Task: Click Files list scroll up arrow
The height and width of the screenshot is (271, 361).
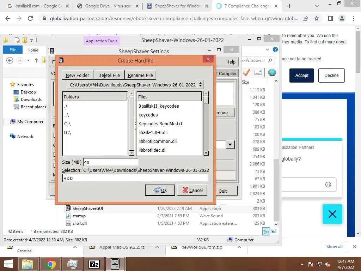Action: click(x=206, y=94)
